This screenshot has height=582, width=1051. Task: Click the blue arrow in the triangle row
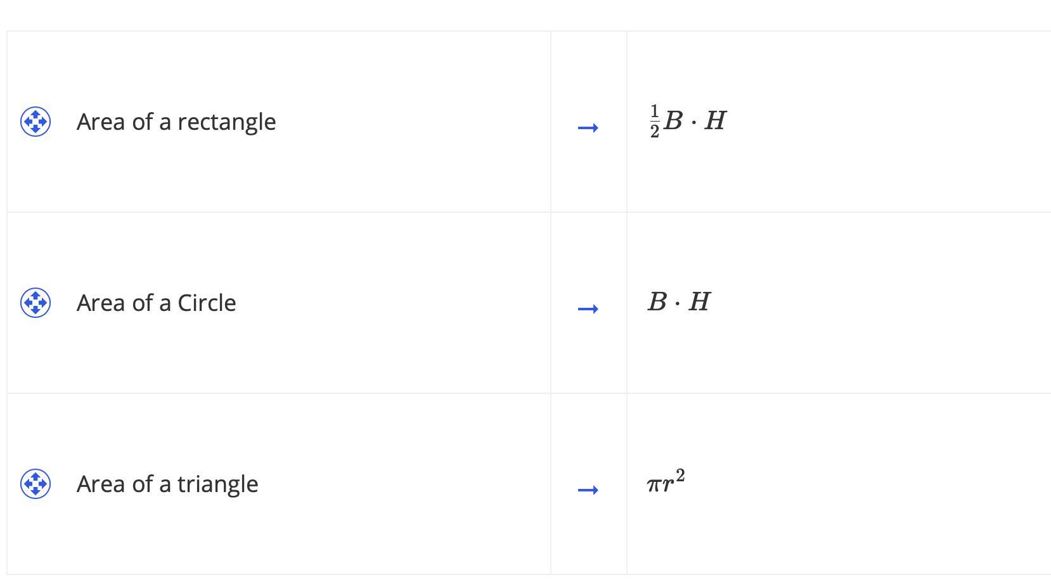pyautogui.click(x=588, y=490)
